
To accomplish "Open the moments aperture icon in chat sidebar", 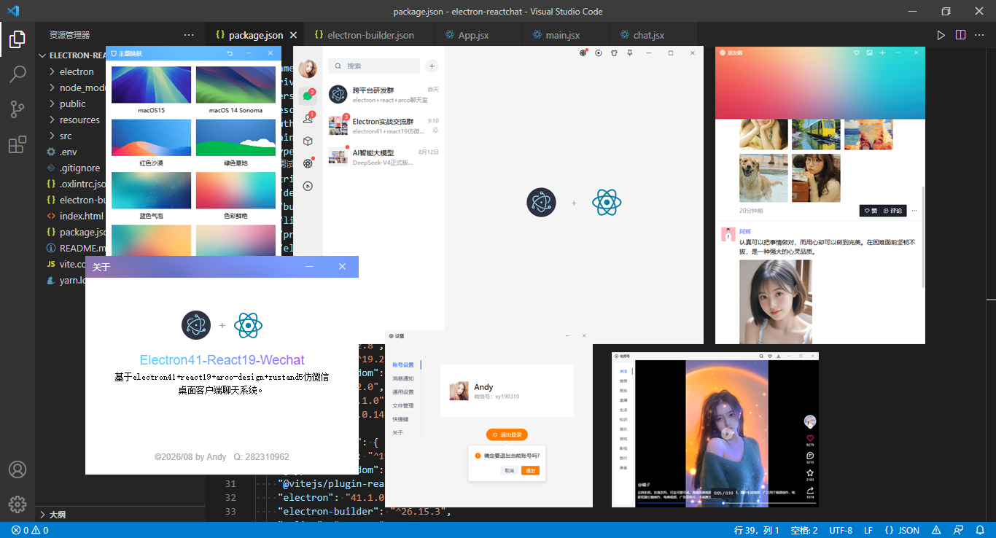I will [x=308, y=163].
